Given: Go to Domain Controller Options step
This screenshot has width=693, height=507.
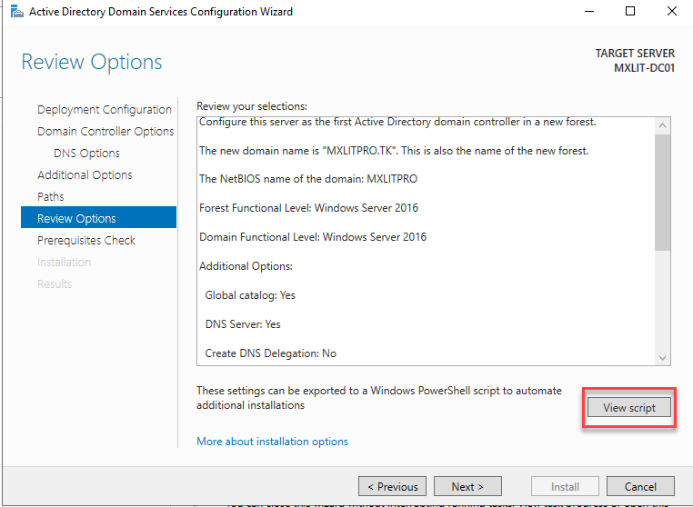Looking at the screenshot, I should pos(105,132).
